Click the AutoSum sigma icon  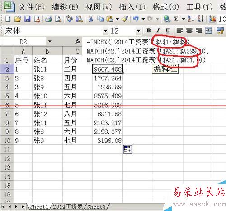pyautogui.click(x=176, y=19)
